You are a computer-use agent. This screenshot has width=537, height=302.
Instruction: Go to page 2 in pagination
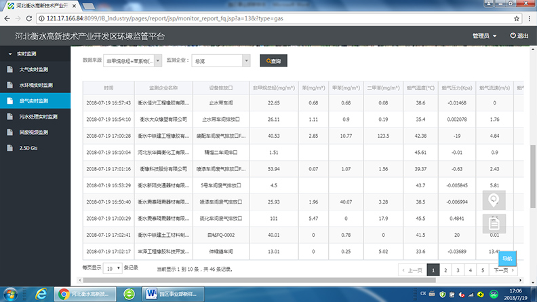[x=446, y=269]
